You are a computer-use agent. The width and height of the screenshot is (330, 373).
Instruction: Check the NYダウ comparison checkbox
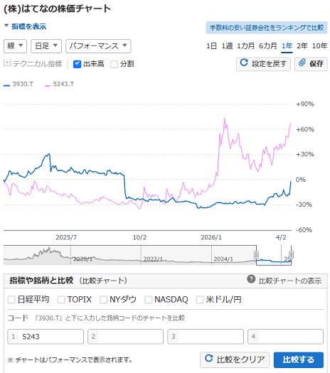point(103,300)
